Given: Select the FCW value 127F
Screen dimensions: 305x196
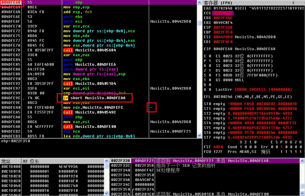Looking at the screenshot, I should [218, 152].
